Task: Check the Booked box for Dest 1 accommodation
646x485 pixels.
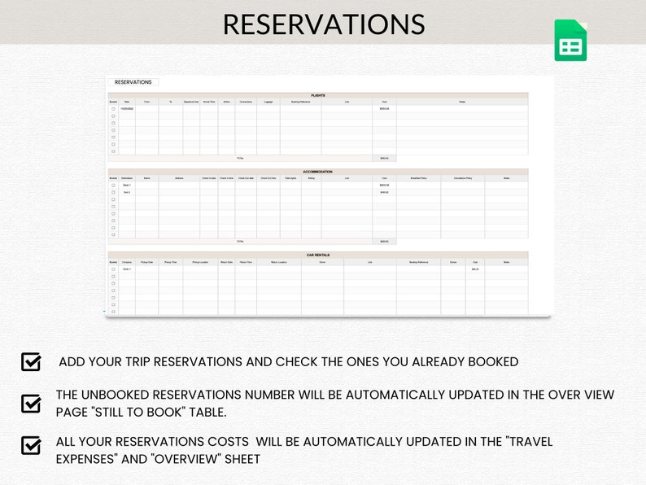Action: (x=113, y=186)
